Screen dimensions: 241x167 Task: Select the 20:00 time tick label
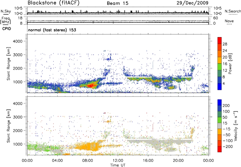click(x=178, y=161)
